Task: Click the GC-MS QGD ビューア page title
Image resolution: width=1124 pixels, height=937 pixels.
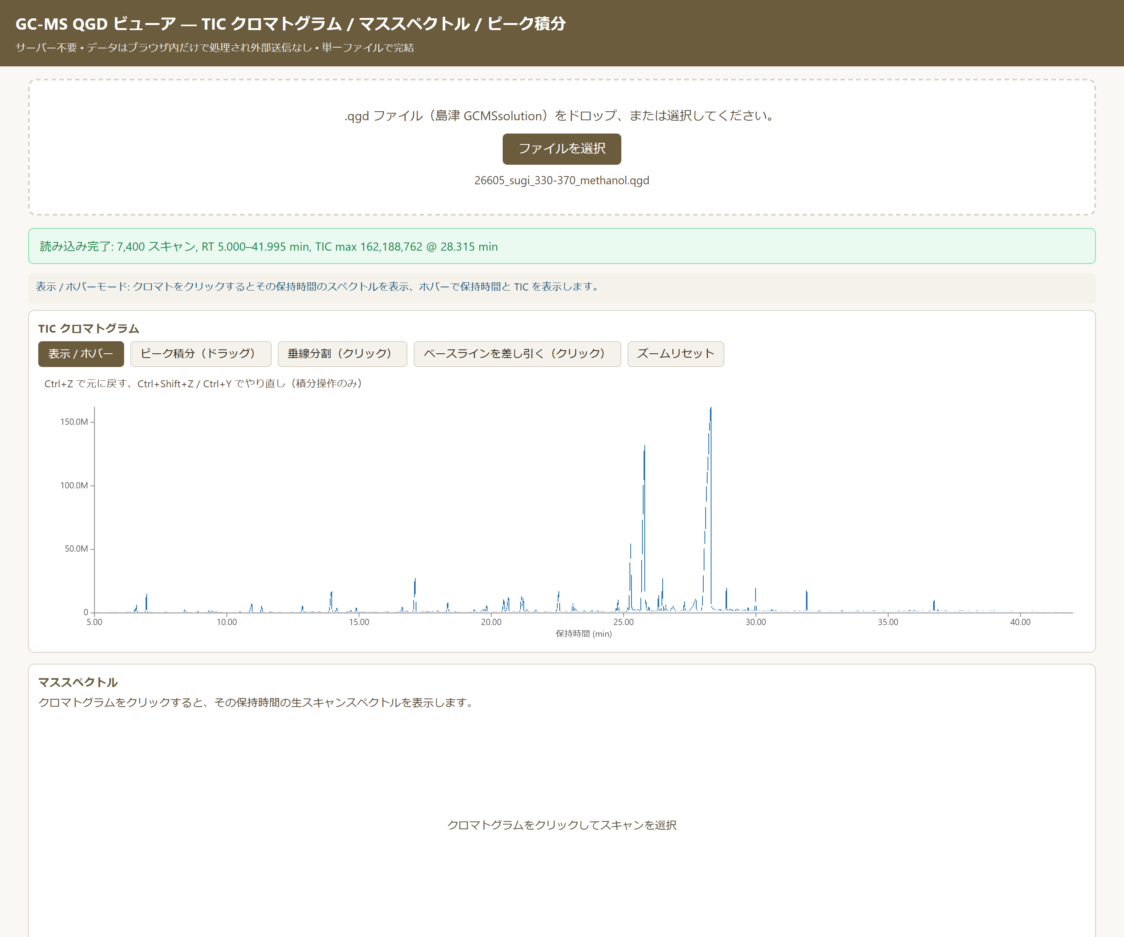Action: tap(290, 24)
